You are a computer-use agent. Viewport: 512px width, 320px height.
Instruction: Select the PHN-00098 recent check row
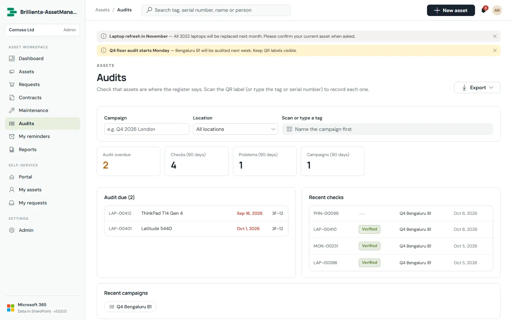[401, 213]
